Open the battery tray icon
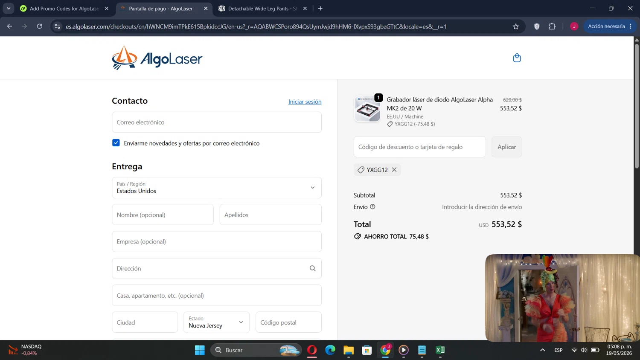Image resolution: width=640 pixels, height=360 pixels. [x=595, y=350]
